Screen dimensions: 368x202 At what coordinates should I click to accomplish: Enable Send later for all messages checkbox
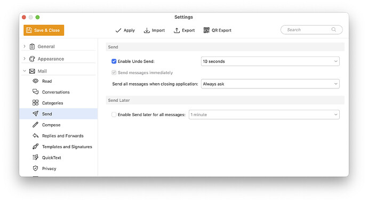tap(114, 115)
